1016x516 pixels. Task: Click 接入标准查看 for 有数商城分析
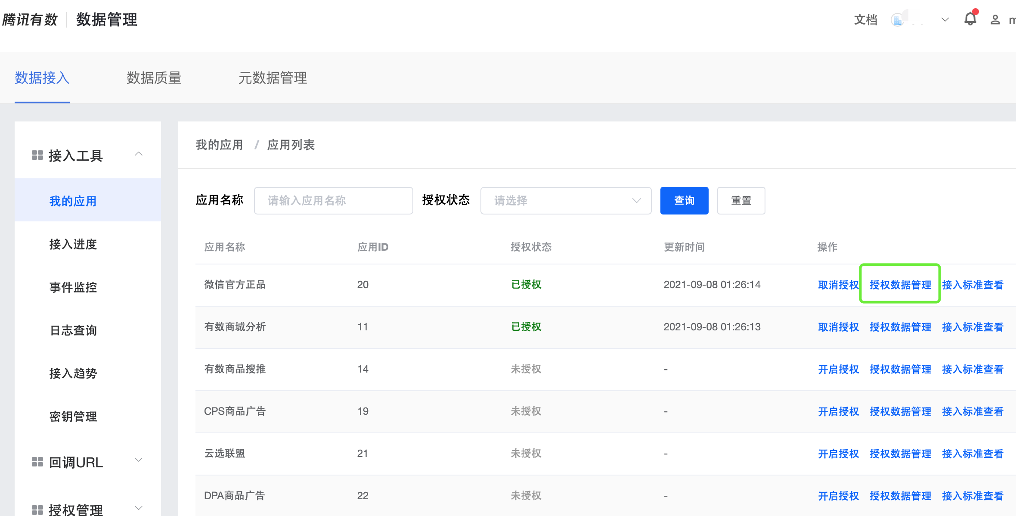[973, 327]
